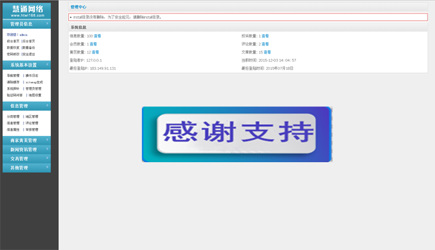Click current time 2015-12-03 value
This screenshot has height=250, width=435.
[x=278, y=60]
